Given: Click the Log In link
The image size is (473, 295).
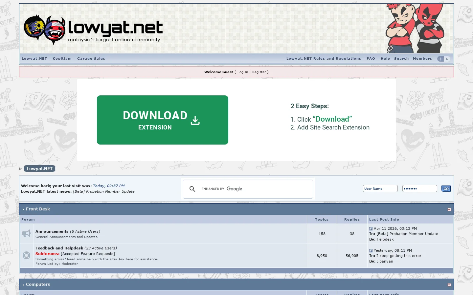Looking at the screenshot, I should click(243, 72).
